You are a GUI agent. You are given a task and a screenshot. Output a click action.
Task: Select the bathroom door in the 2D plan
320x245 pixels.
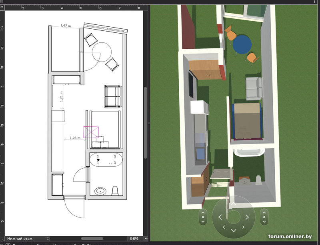(x=82, y=175)
